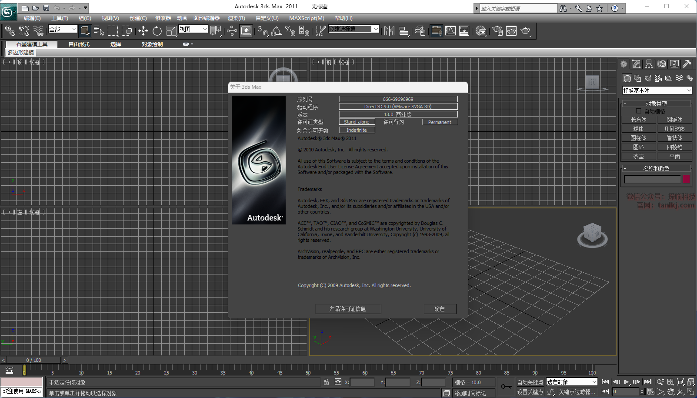The width and height of the screenshot is (697, 398).
Task: Click the Utilities hammer icon
Action: point(687,64)
